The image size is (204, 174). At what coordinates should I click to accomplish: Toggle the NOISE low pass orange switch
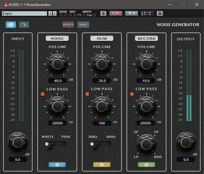tap(43, 94)
